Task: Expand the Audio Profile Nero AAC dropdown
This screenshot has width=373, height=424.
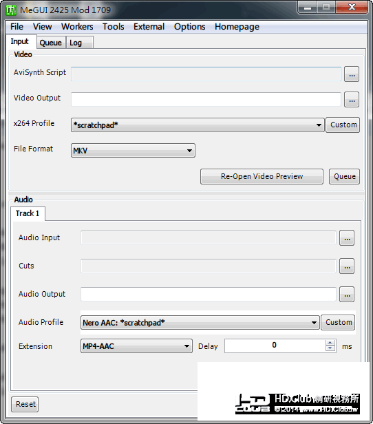Action: click(200, 322)
